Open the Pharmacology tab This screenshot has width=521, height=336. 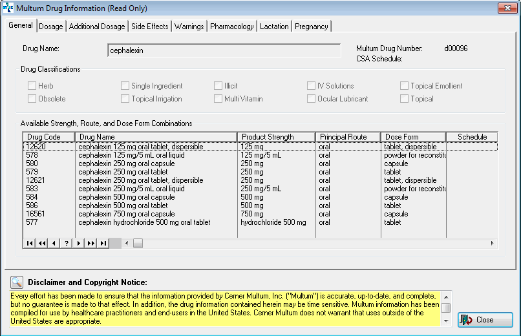tap(232, 26)
